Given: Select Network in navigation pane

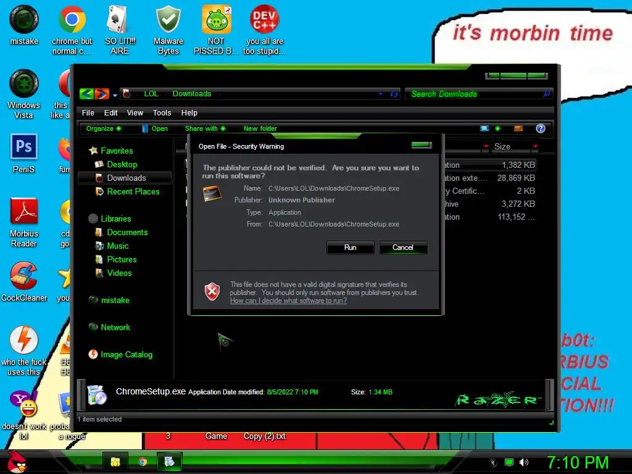Looking at the screenshot, I should coord(115,327).
